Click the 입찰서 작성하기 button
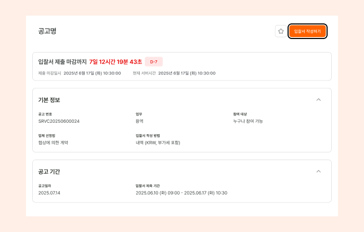 (307, 31)
